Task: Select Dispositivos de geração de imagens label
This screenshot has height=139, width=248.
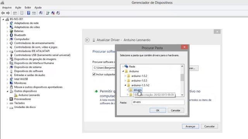Action: 35,59
